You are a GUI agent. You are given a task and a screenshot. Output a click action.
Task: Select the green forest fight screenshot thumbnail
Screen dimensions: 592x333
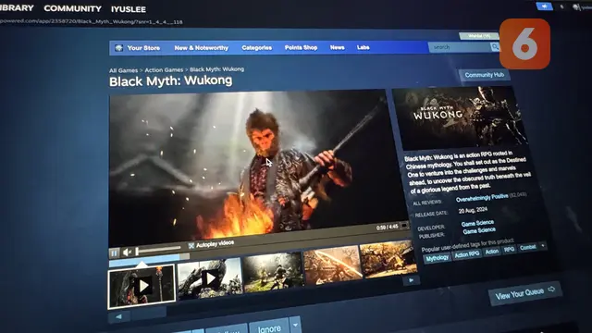273,273
